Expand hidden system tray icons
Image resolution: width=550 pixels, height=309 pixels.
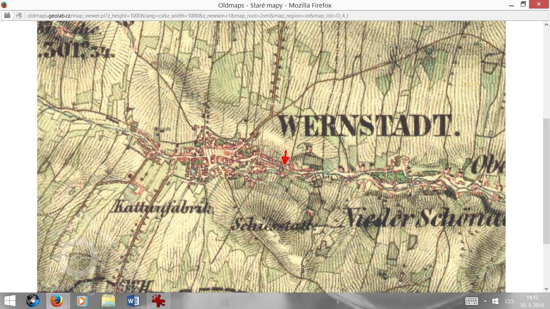485,301
